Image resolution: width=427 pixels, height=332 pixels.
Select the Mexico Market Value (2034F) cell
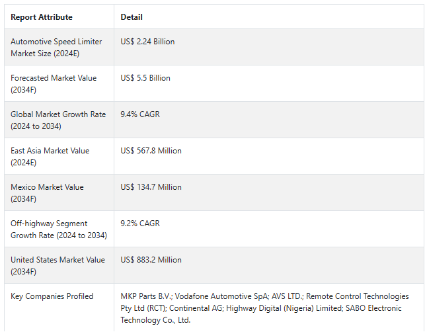(x=47, y=192)
